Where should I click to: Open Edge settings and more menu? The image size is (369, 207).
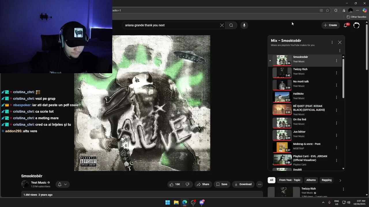click(x=357, y=10)
